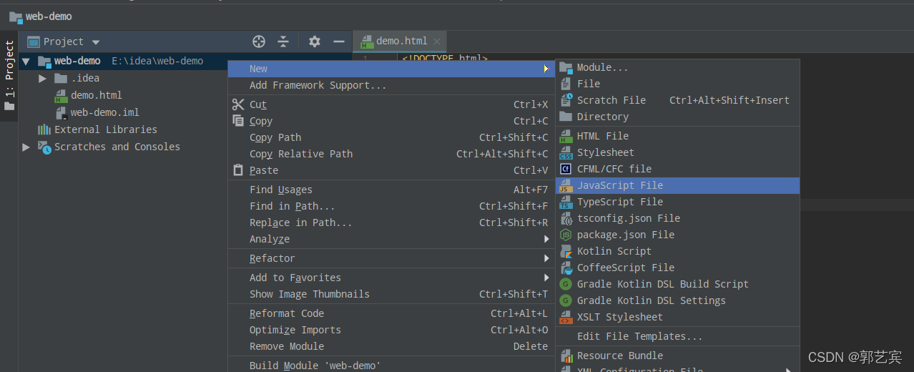914x372 pixels.
Task: Select Edit File Templates entry
Action: [x=677, y=336]
